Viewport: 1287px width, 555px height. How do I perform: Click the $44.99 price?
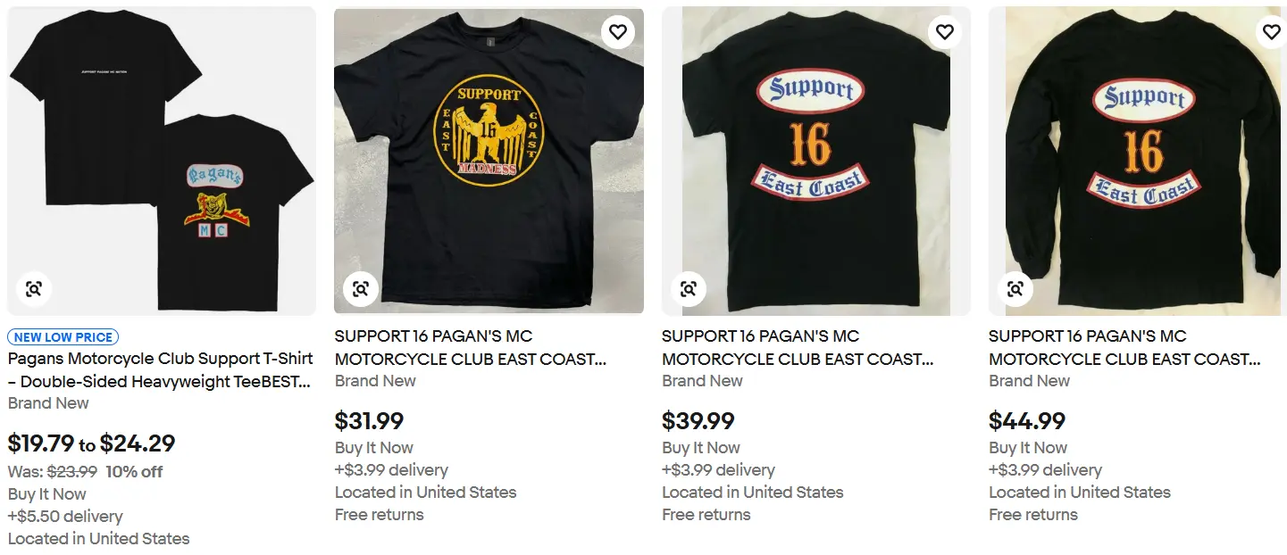(1026, 421)
